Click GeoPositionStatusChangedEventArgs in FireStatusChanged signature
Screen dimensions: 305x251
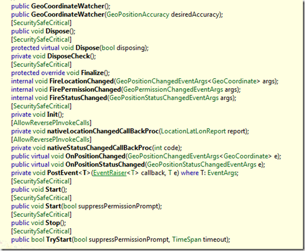click(164, 98)
